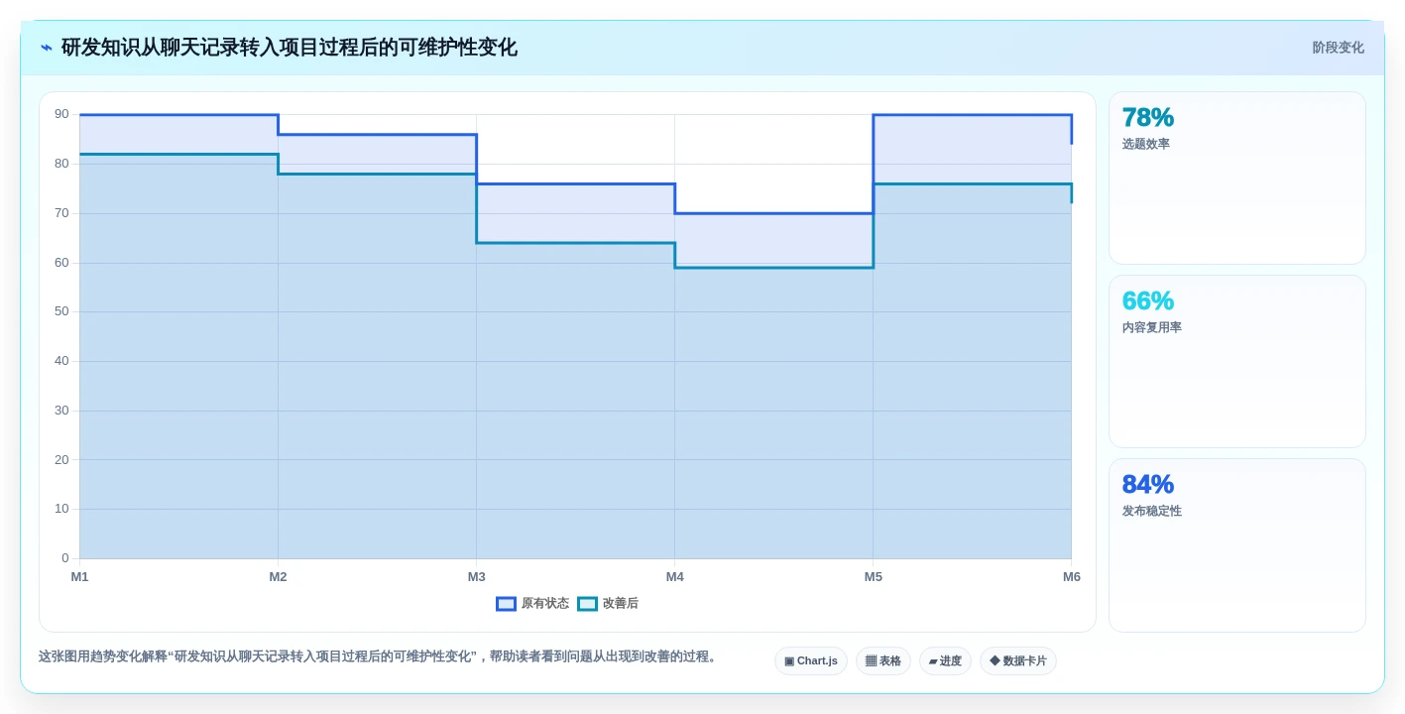Click the 原有状态 line between M4 and M5
Viewport: 1405px width, 714px height.
[x=773, y=213]
